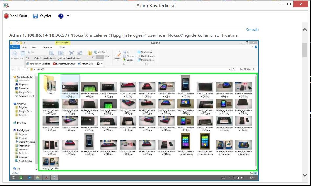Viewport: 311px width, 186px height.
Task: Expand the help dropdown arrow beside question mark
Action: pyautogui.click(x=68, y=16)
